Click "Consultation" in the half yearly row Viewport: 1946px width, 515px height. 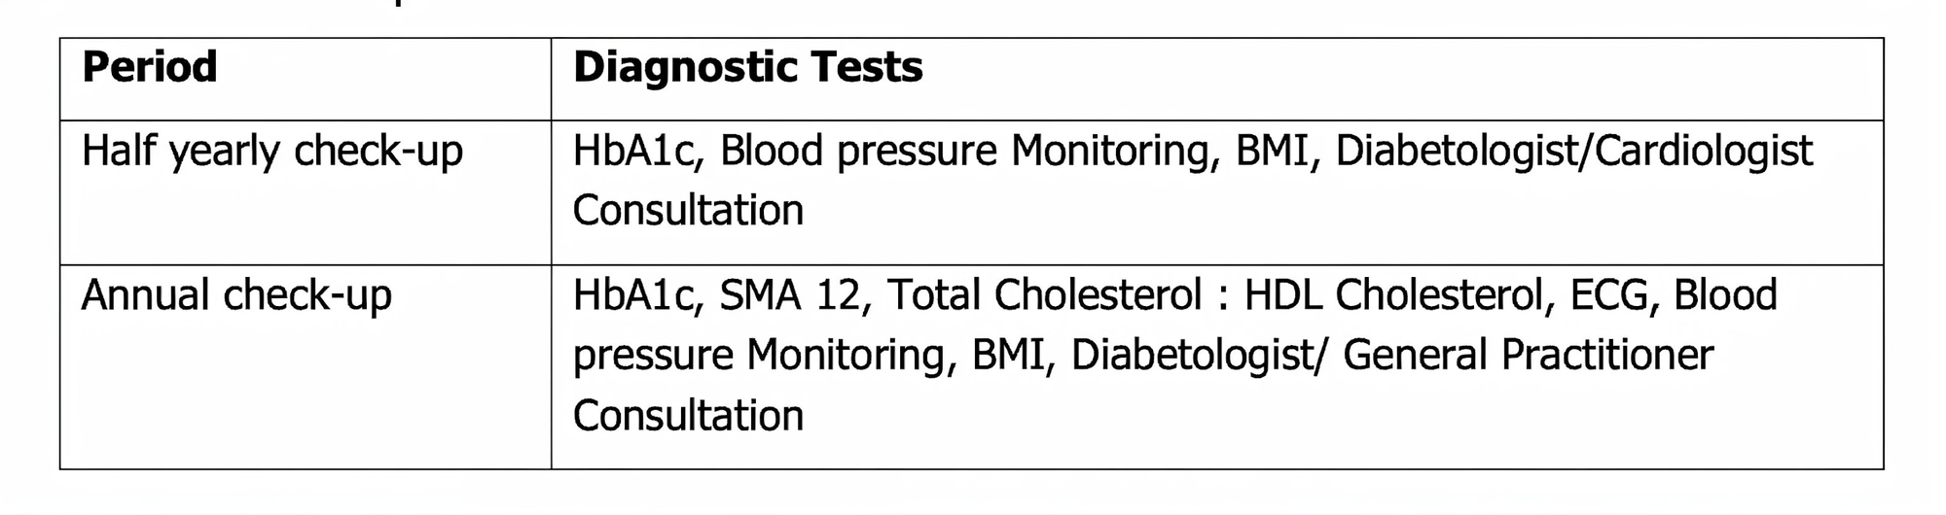688,211
